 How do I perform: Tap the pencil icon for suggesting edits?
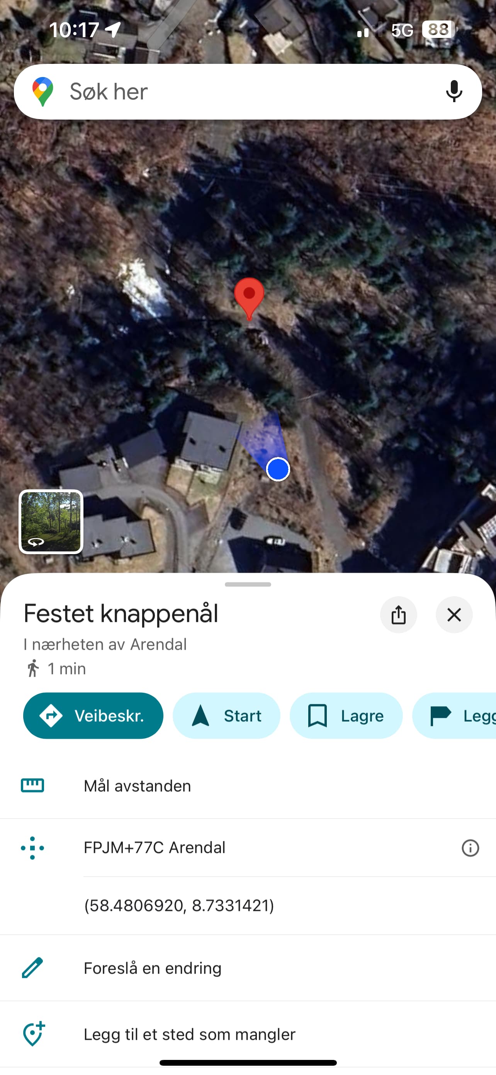click(x=32, y=968)
